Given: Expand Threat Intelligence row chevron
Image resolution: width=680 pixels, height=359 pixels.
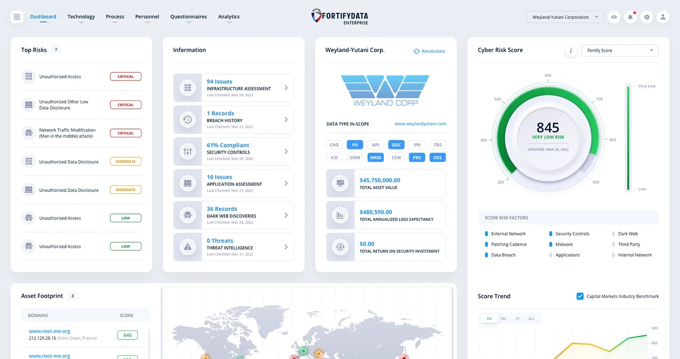Looking at the screenshot, I should pos(286,247).
